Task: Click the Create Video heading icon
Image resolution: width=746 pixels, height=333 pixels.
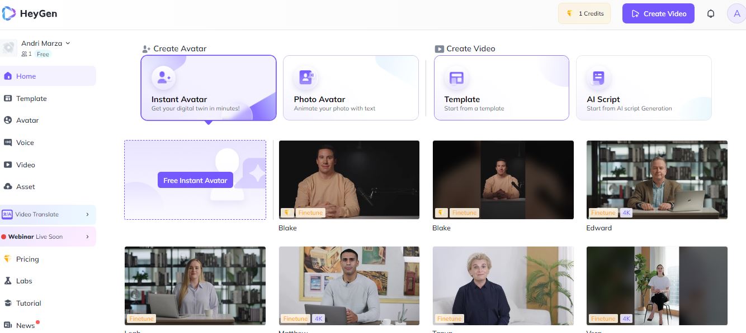Action: (440, 49)
